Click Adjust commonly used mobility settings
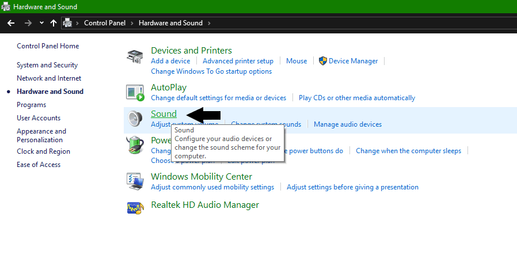This screenshot has height=266, width=517. point(212,187)
